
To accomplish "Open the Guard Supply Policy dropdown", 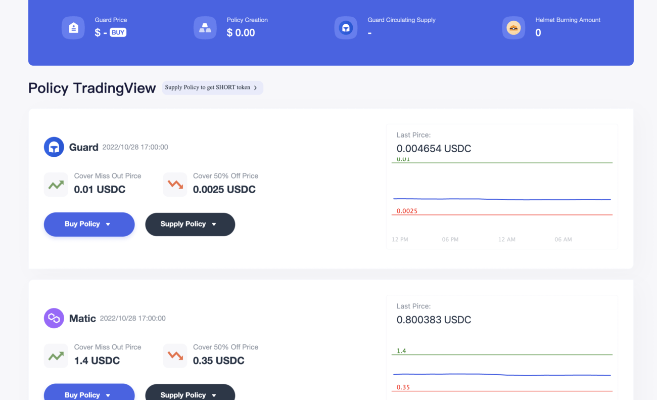I will coord(190,224).
